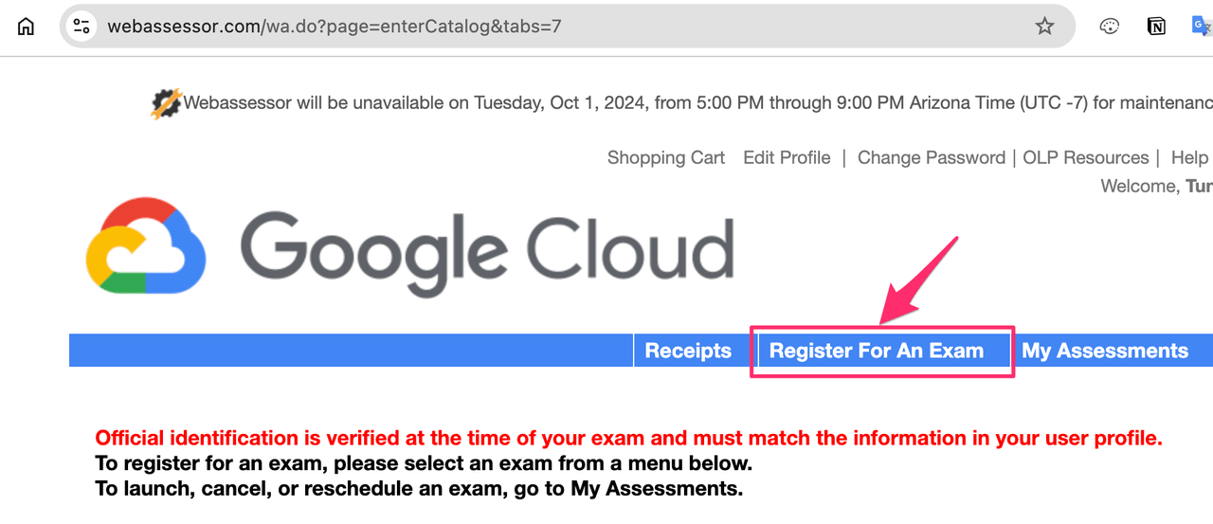Click the maintenance gear warning icon
The width and height of the screenshot is (1213, 524).
166,103
